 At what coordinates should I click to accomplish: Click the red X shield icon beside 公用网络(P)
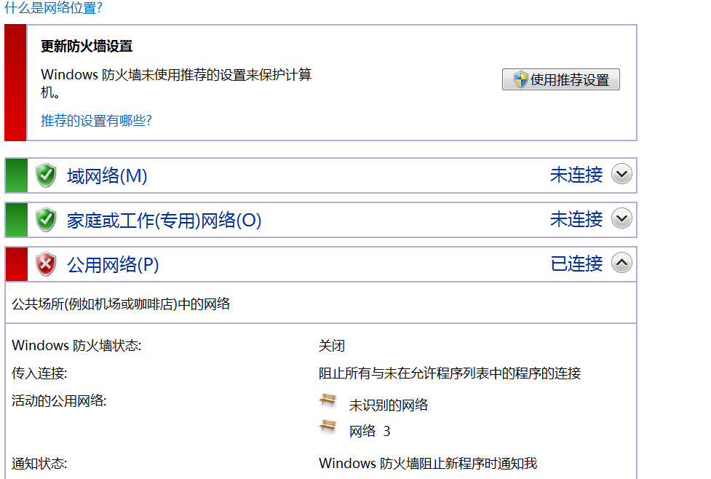point(46,264)
